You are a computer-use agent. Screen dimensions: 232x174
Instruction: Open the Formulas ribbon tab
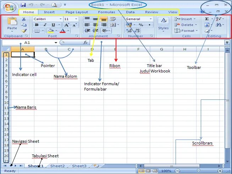tap(106, 12)
